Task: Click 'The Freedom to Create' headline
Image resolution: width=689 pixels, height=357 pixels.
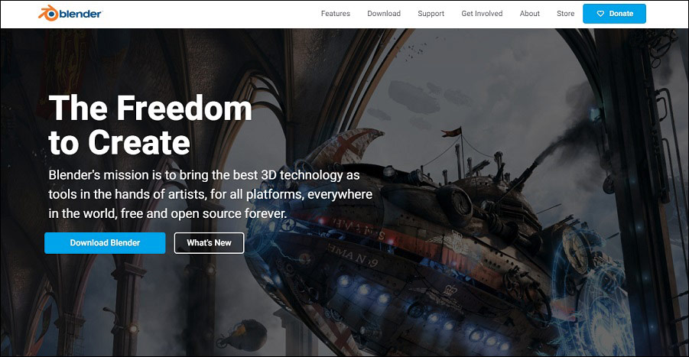Action: point(151,125)
